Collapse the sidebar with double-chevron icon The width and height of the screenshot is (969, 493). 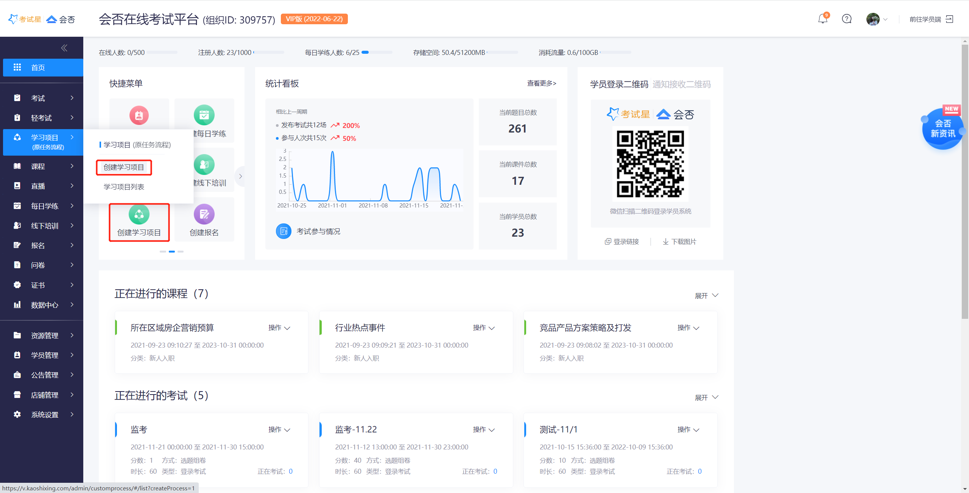click(x=64, y=48)
